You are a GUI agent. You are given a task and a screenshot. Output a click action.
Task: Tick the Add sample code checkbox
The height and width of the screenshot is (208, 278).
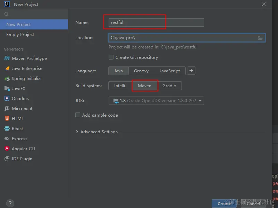pyautogui.click(x=78, y=115)
